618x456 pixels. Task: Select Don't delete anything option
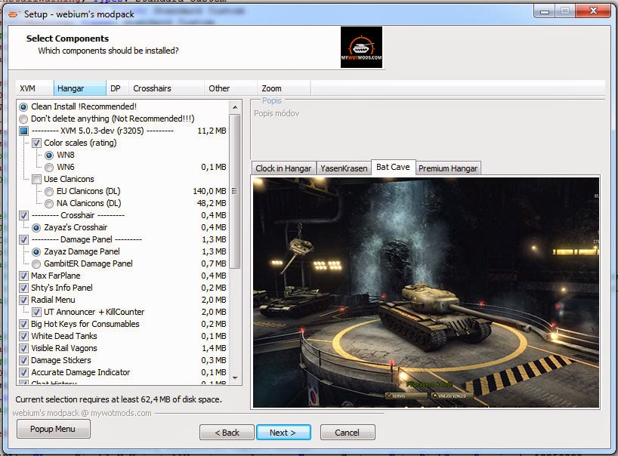click(x=23, y=119)
